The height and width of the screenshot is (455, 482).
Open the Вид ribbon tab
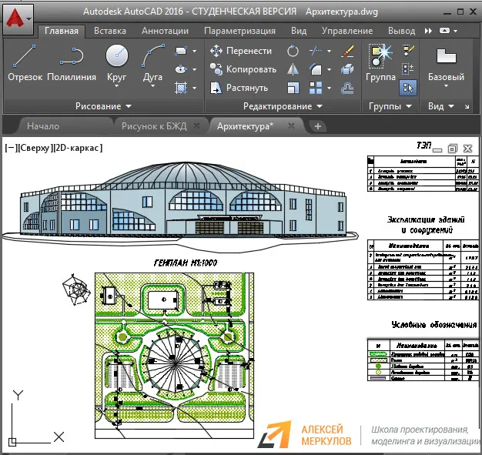coord(299,31)
